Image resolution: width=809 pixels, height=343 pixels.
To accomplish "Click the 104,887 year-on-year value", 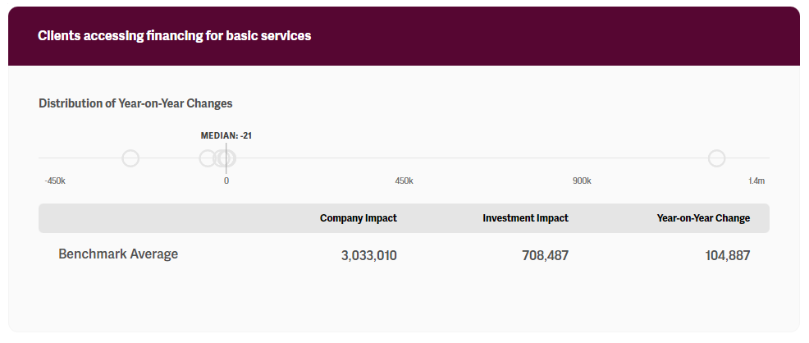I will tap(727, 256).
